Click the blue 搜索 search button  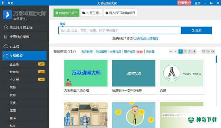click(x=196, y=30)
